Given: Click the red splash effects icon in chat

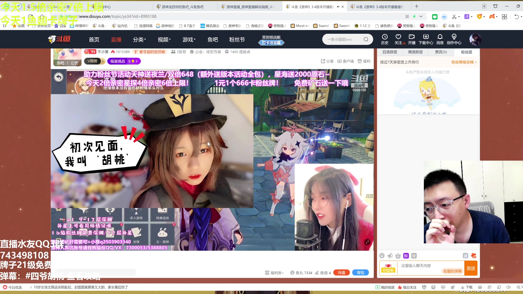Looking at the screenshot, I should 473,256.
